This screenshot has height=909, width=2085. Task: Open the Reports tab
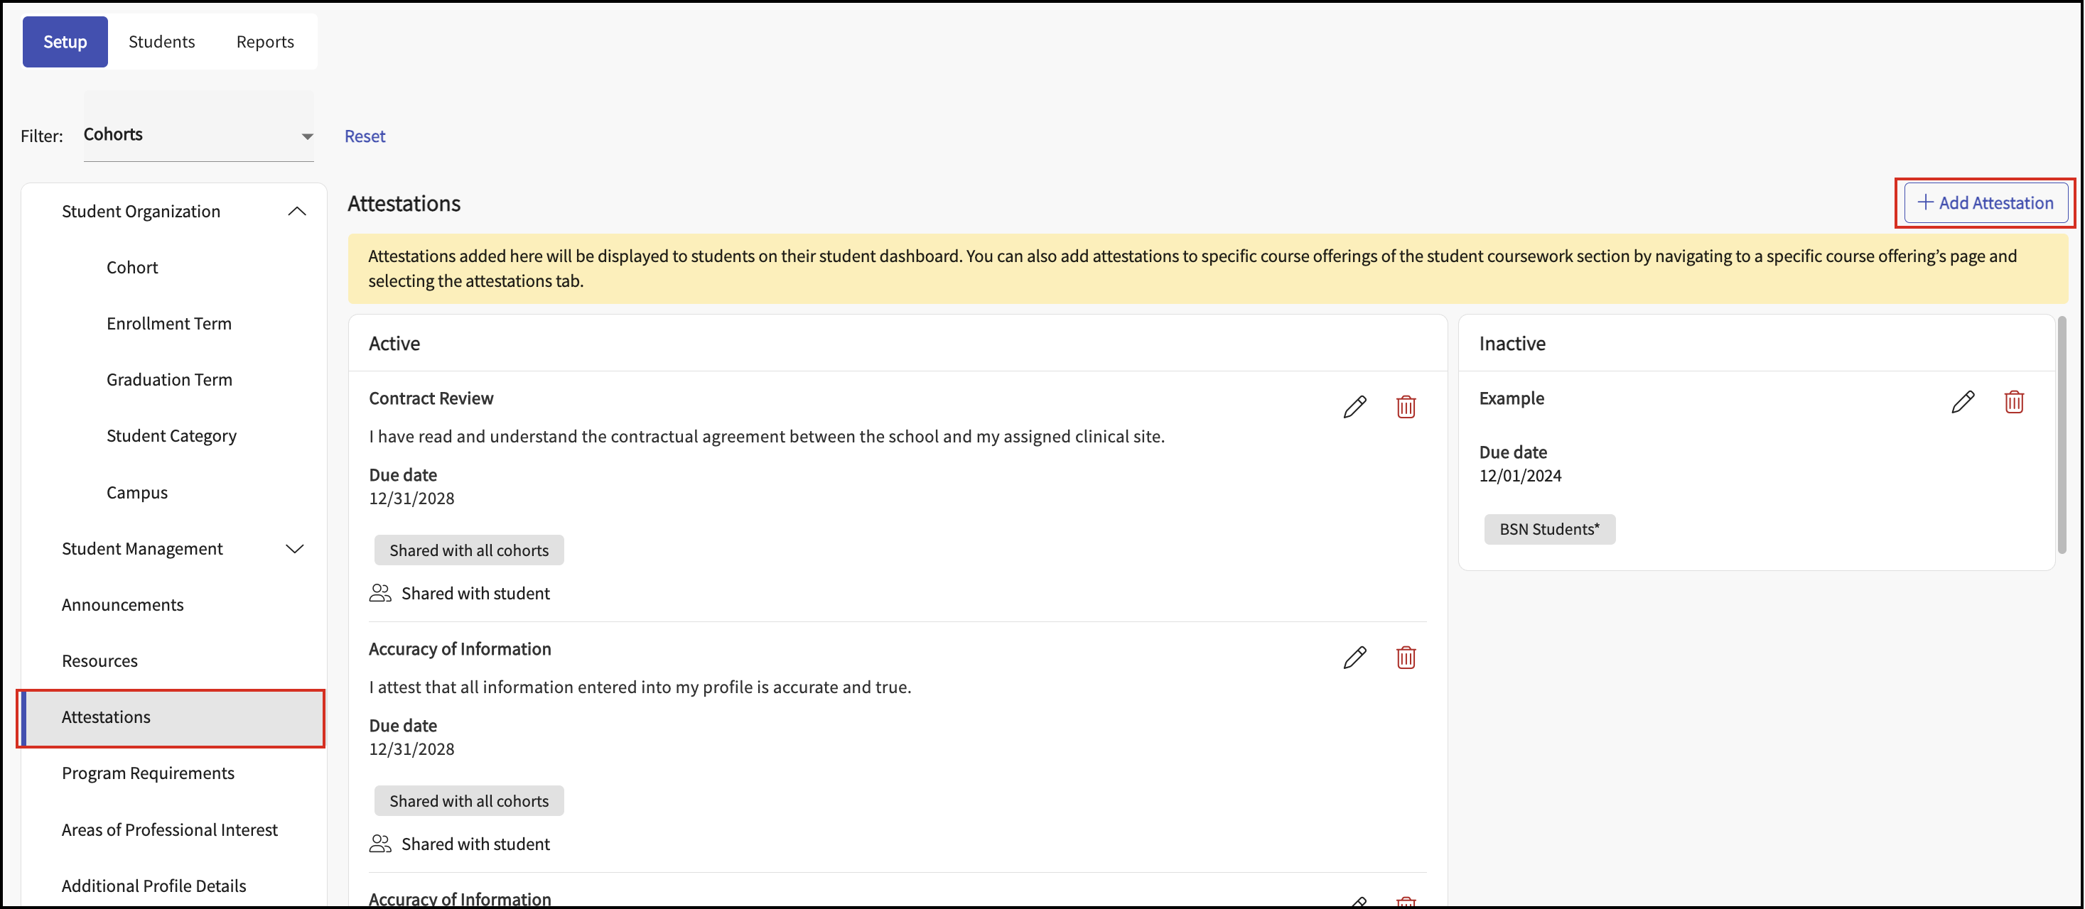click(x=264, y=41)
